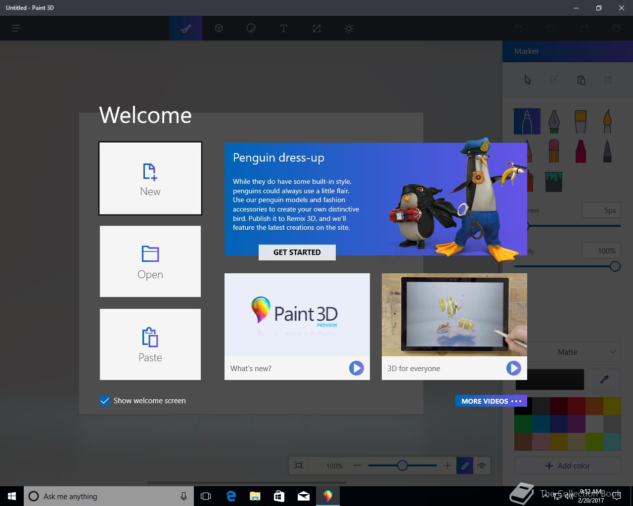Open the Canvas resize tab
This screenshot has height=506, width=633.
316,28
